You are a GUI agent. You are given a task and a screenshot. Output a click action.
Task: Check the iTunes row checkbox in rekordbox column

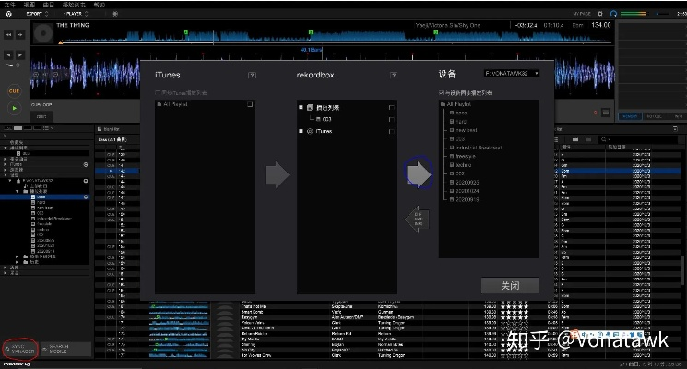click(x=393, y=131)
